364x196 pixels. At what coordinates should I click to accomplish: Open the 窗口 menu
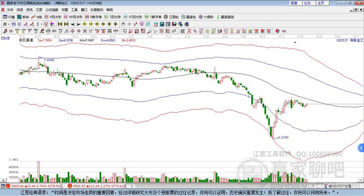click(x=84, y=10)
